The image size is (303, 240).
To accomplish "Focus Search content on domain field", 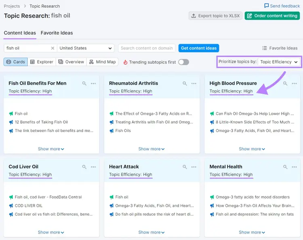I will (147, 48).
